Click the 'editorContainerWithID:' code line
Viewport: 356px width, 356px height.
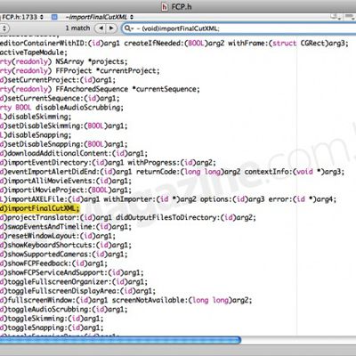point(174,44)
